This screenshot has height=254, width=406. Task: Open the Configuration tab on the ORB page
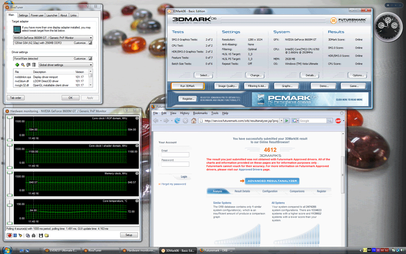click(x=270, y=191)
